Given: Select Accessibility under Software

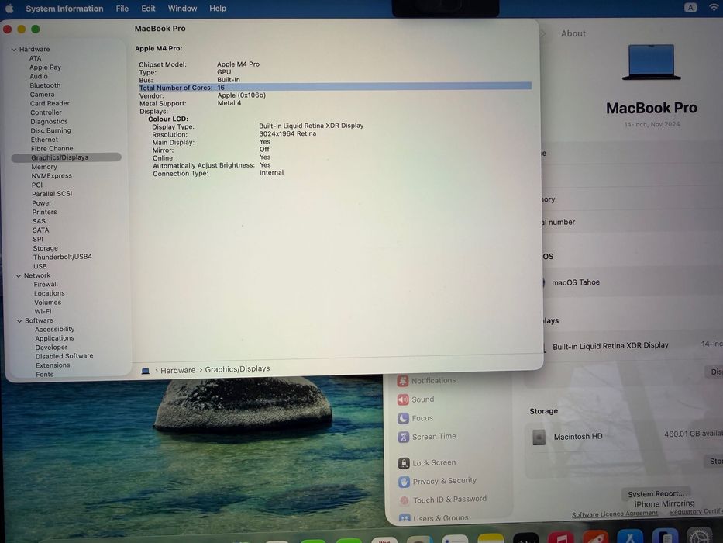Looking at the screenshot, I should (x=54, y=329).
